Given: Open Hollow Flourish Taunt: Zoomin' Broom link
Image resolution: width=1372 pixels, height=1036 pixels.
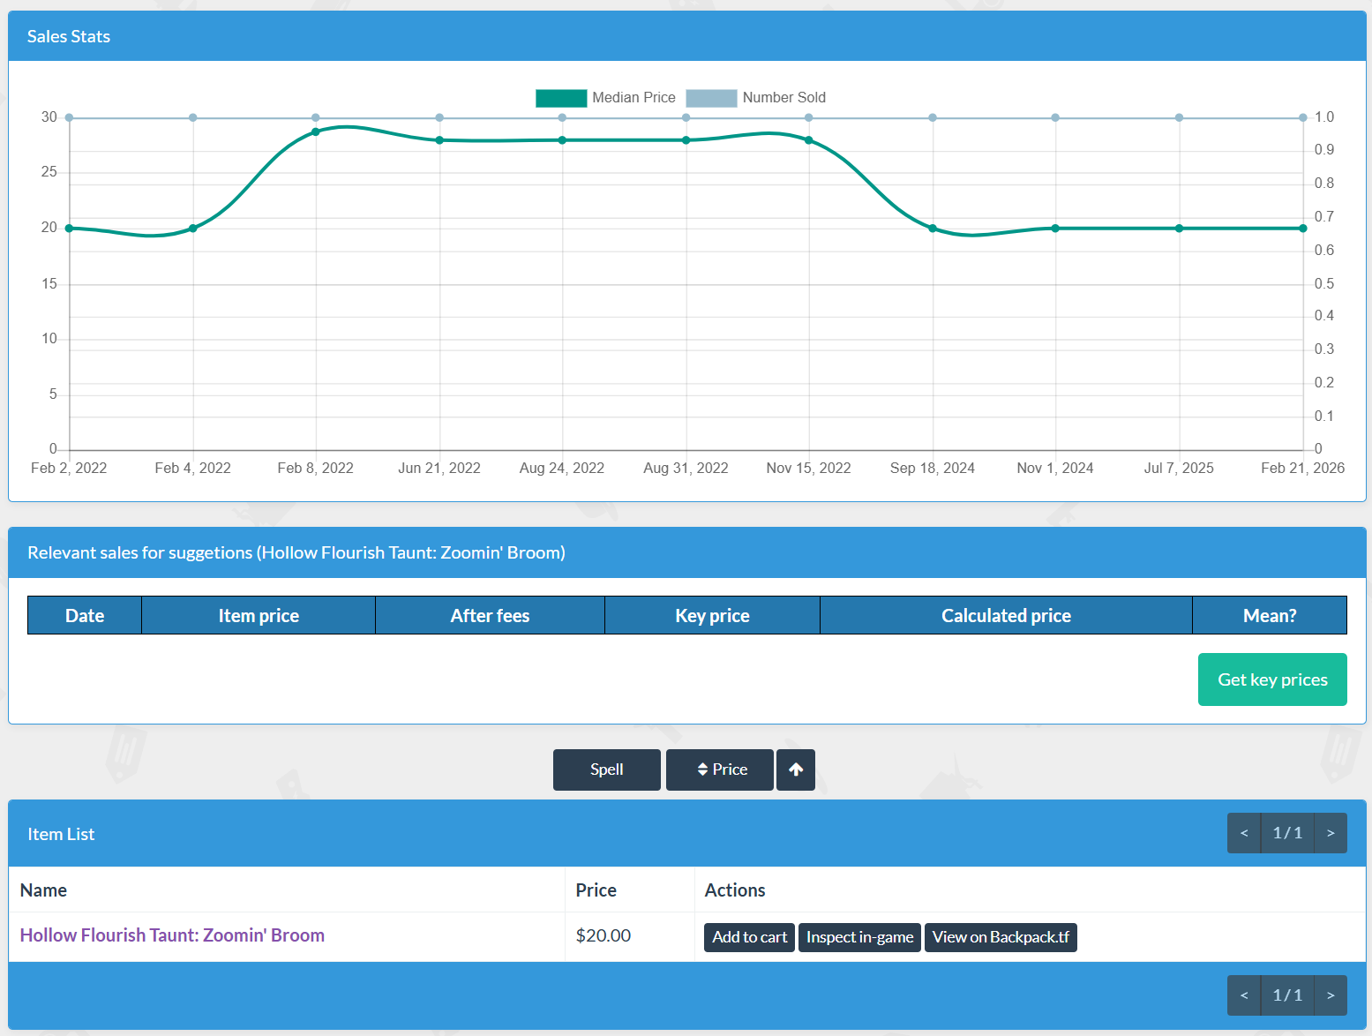Looking at the screenshot, I should [172, 935].
